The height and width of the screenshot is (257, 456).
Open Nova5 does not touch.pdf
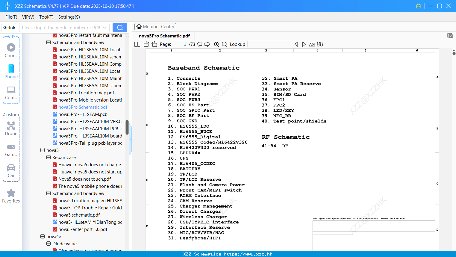pos(84,179)
